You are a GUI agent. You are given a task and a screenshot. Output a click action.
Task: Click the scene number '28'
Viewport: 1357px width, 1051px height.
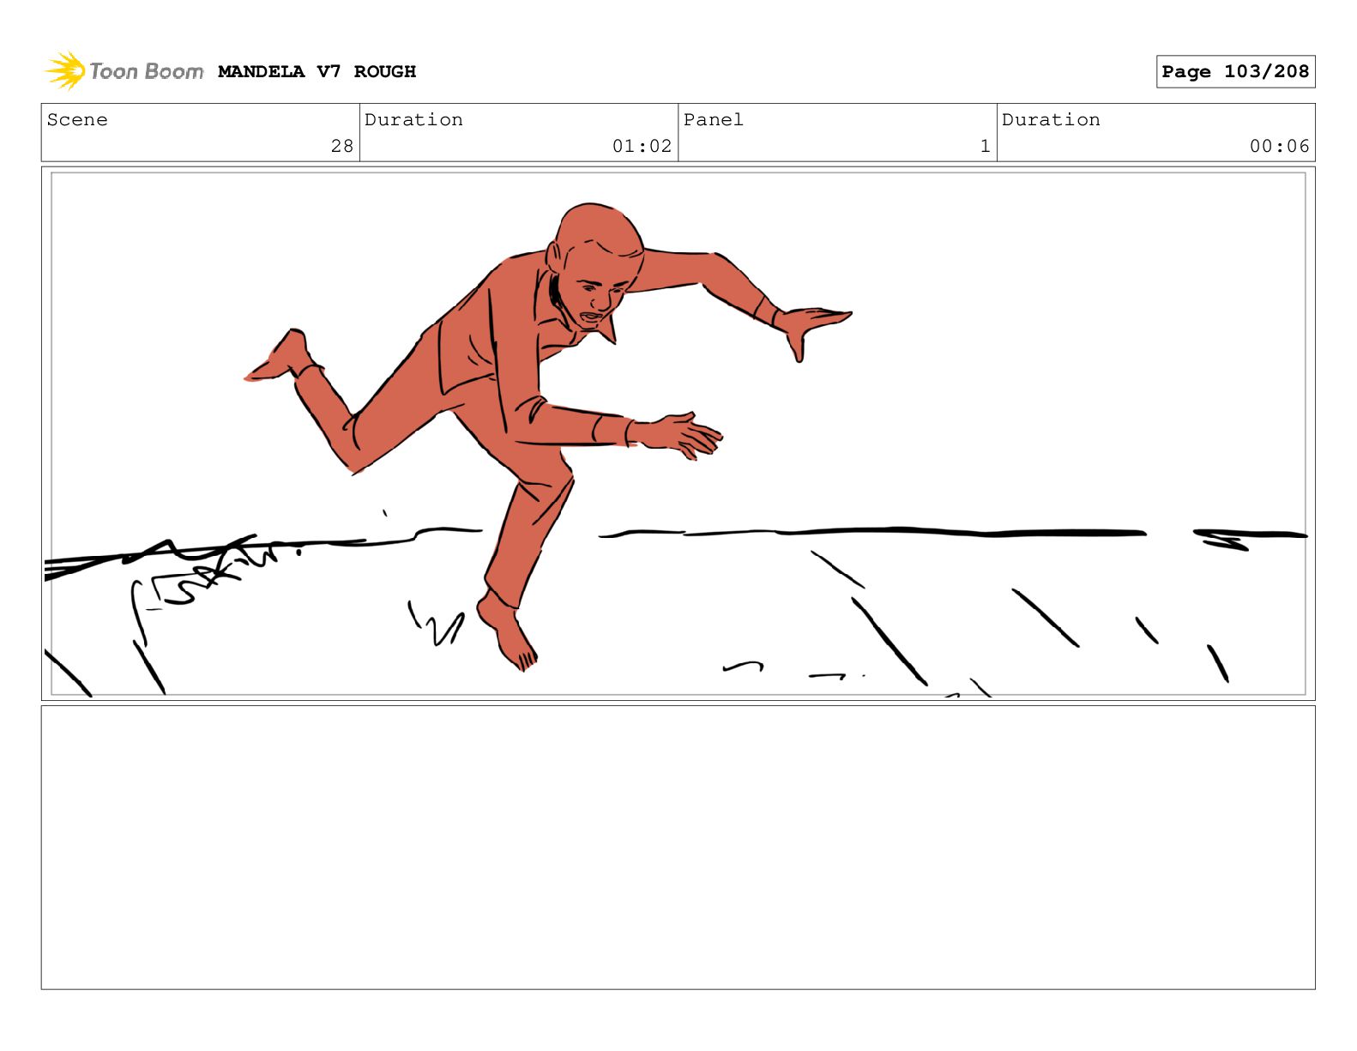tap(342, 146)
